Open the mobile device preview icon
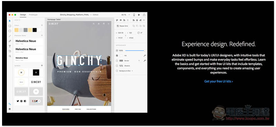Screen dimensions: 276x127 click(x=134, y=15)
